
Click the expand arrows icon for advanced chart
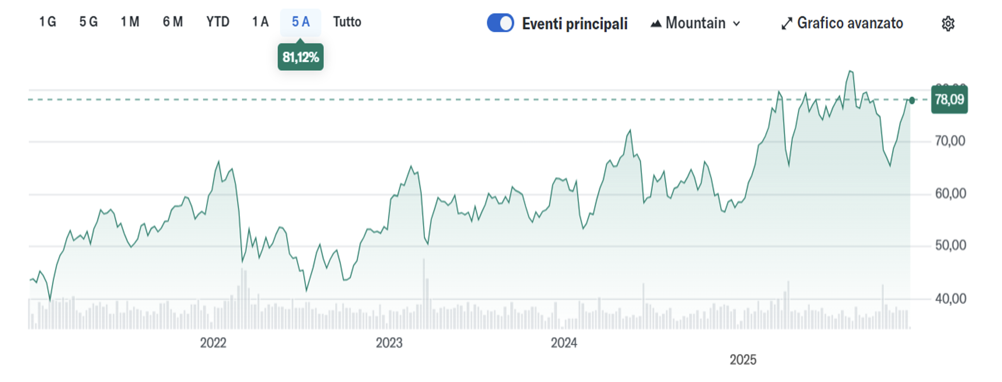click(786, 24)
